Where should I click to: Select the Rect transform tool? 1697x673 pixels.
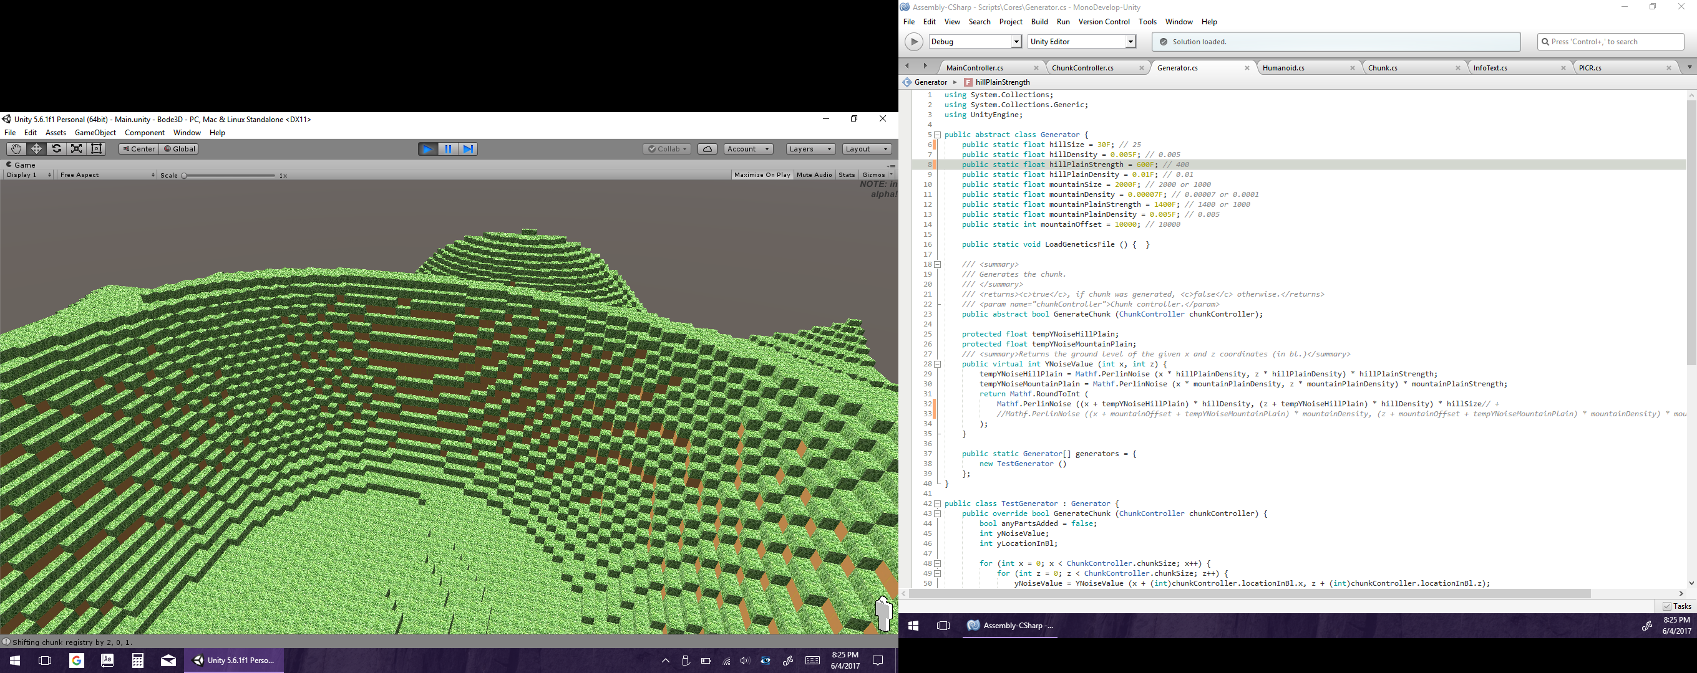click(x=97, y=149)
